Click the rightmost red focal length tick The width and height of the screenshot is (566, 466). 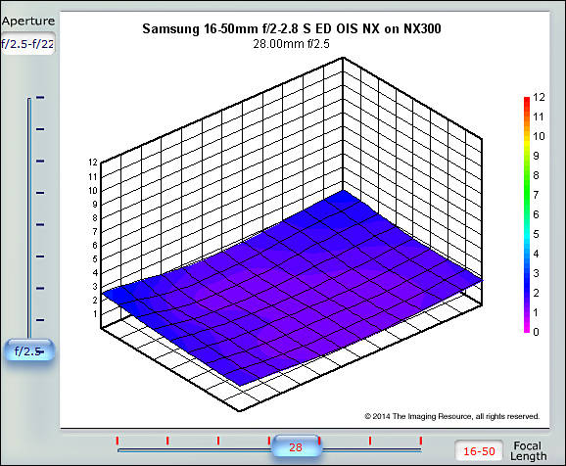tap(420, 441)
